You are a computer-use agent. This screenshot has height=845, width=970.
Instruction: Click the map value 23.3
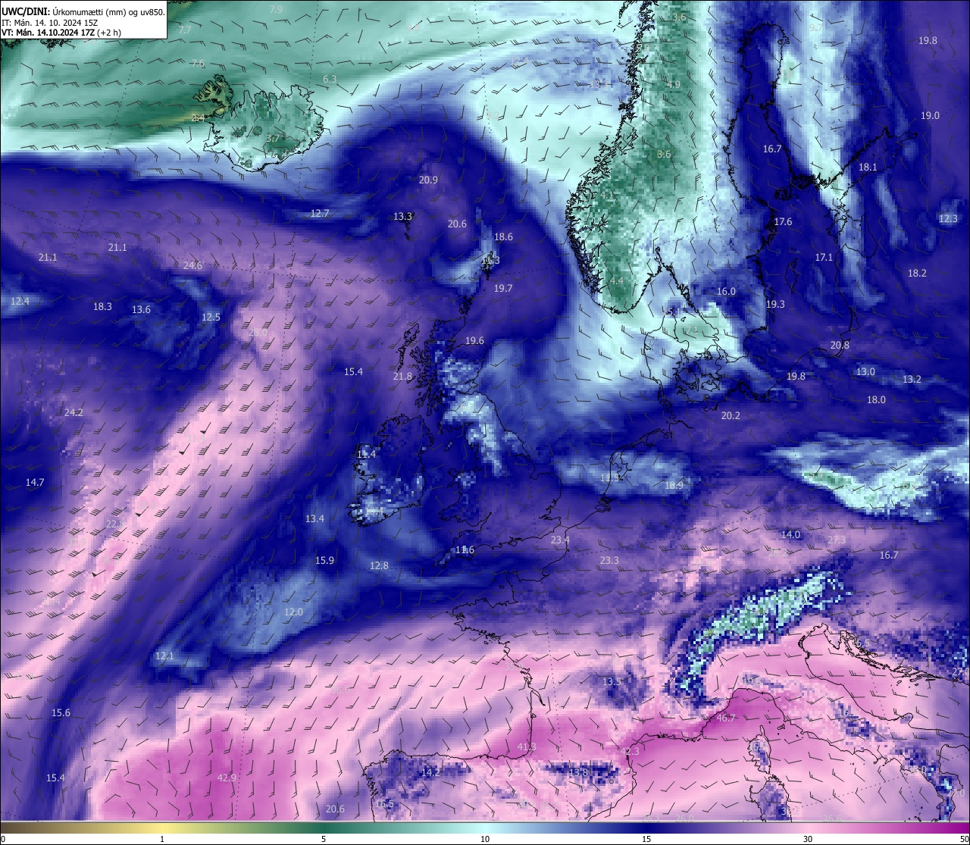(609, 560)
